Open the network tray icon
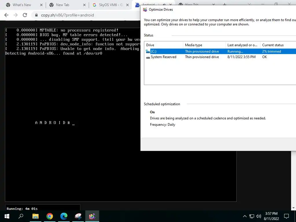296x222 pixels. [252, 216]
